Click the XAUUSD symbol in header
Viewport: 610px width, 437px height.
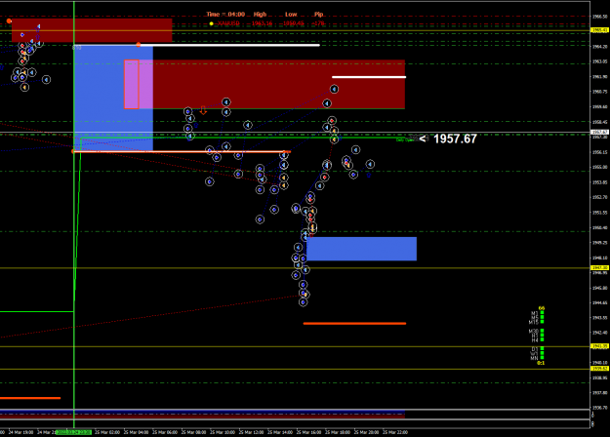click(x=228, y=23)
